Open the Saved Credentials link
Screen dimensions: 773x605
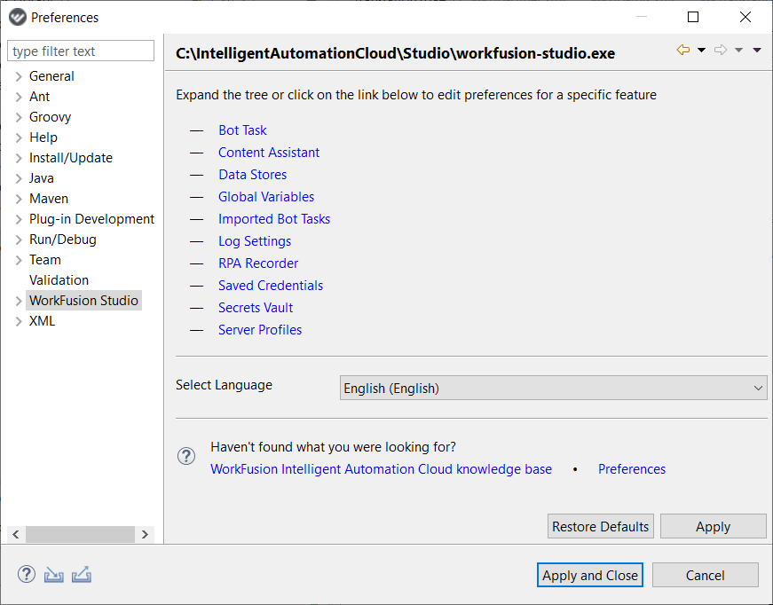(x=272, y=286)
